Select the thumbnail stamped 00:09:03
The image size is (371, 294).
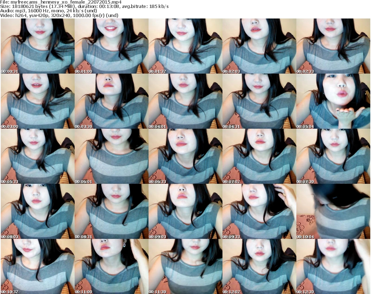185,211
